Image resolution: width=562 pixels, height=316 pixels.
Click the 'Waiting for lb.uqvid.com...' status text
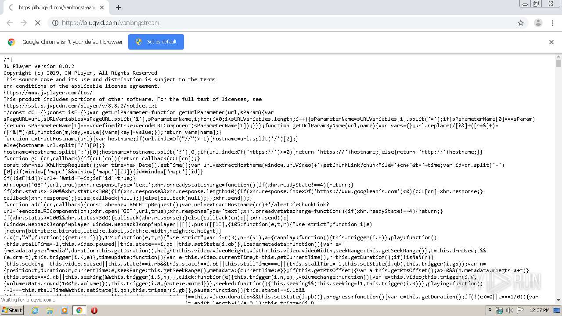[x=29, y=300]
